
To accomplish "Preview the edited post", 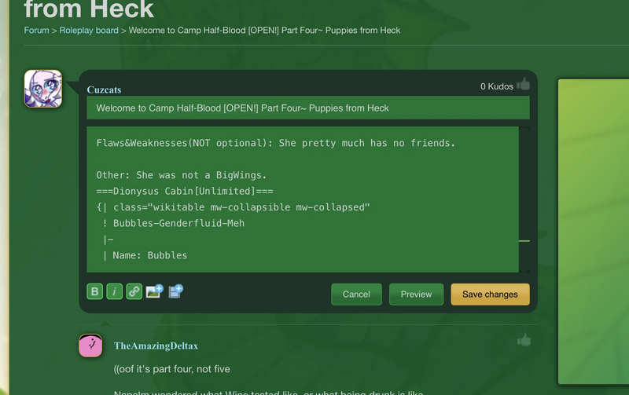I will pyautogui.click(x=416, y=294).
